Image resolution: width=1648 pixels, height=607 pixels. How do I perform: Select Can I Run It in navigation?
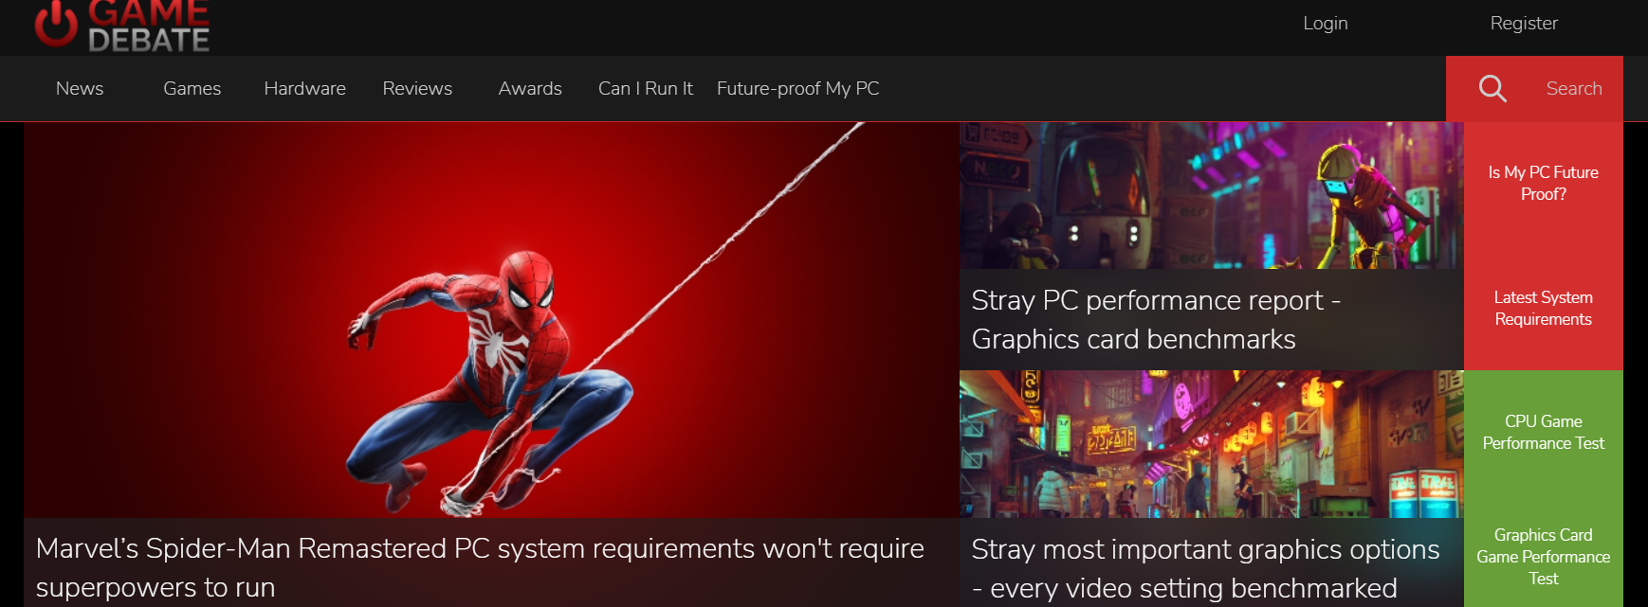pyautogui.click(x=646, y=88)
